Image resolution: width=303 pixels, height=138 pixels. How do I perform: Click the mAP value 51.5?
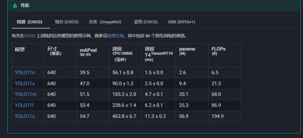pos(84,94)
